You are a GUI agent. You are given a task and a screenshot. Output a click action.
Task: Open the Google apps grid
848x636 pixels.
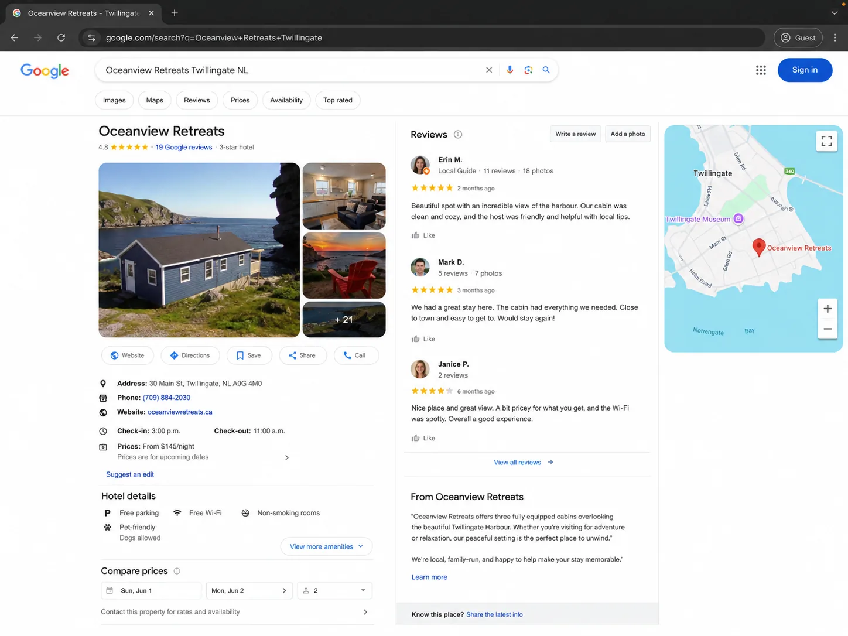pos(761,70)
